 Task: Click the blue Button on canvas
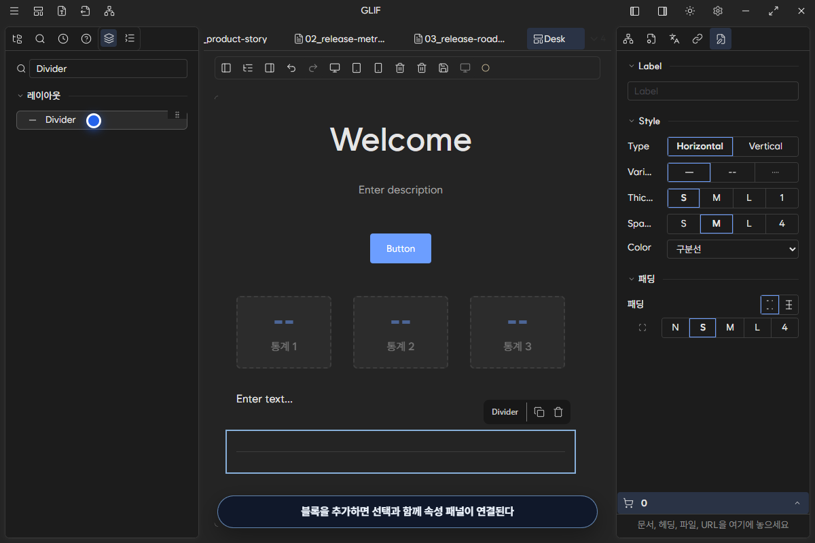pos(401,248)
